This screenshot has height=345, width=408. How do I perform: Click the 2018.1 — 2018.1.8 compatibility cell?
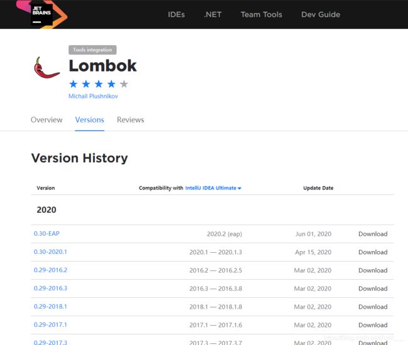pos(216,307)
